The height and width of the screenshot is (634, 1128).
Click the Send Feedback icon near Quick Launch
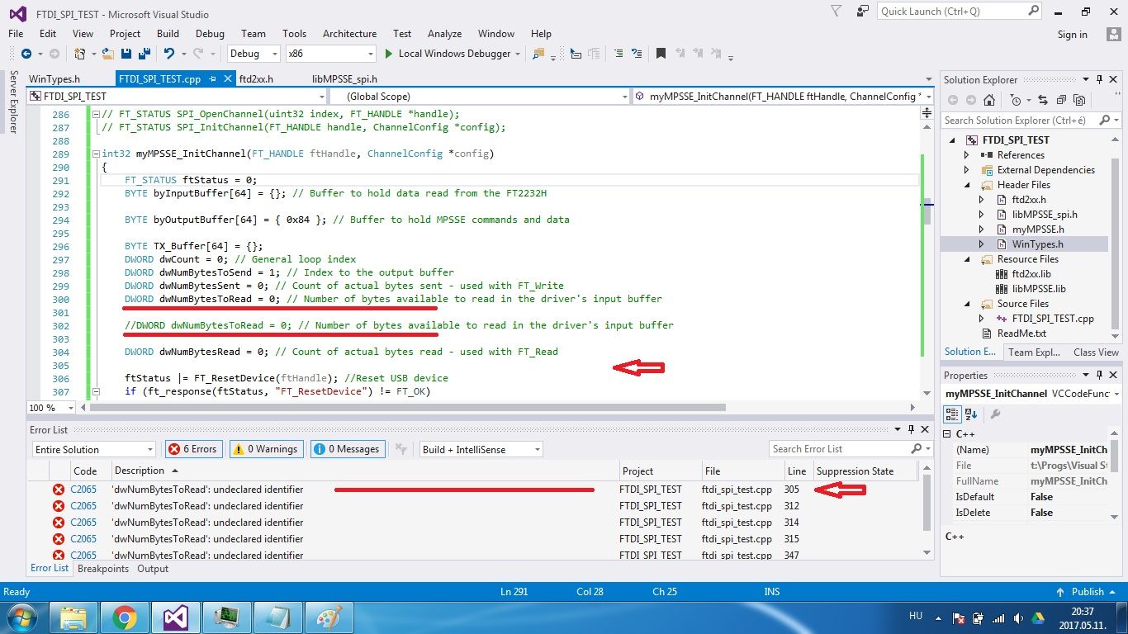tap(863, 12)
